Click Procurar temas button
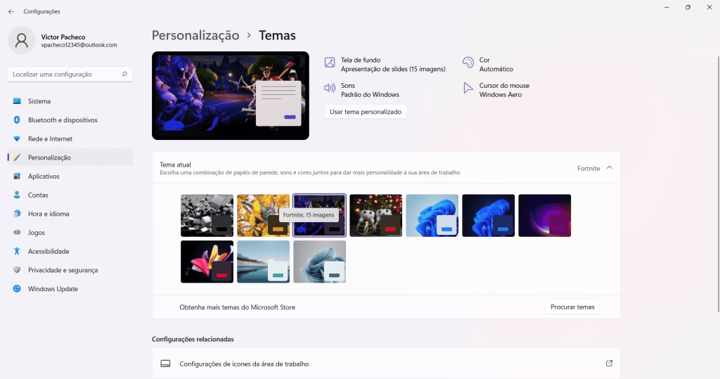Image resolution: width=720 pixels, height=379 pixels. tap(572, 307)
